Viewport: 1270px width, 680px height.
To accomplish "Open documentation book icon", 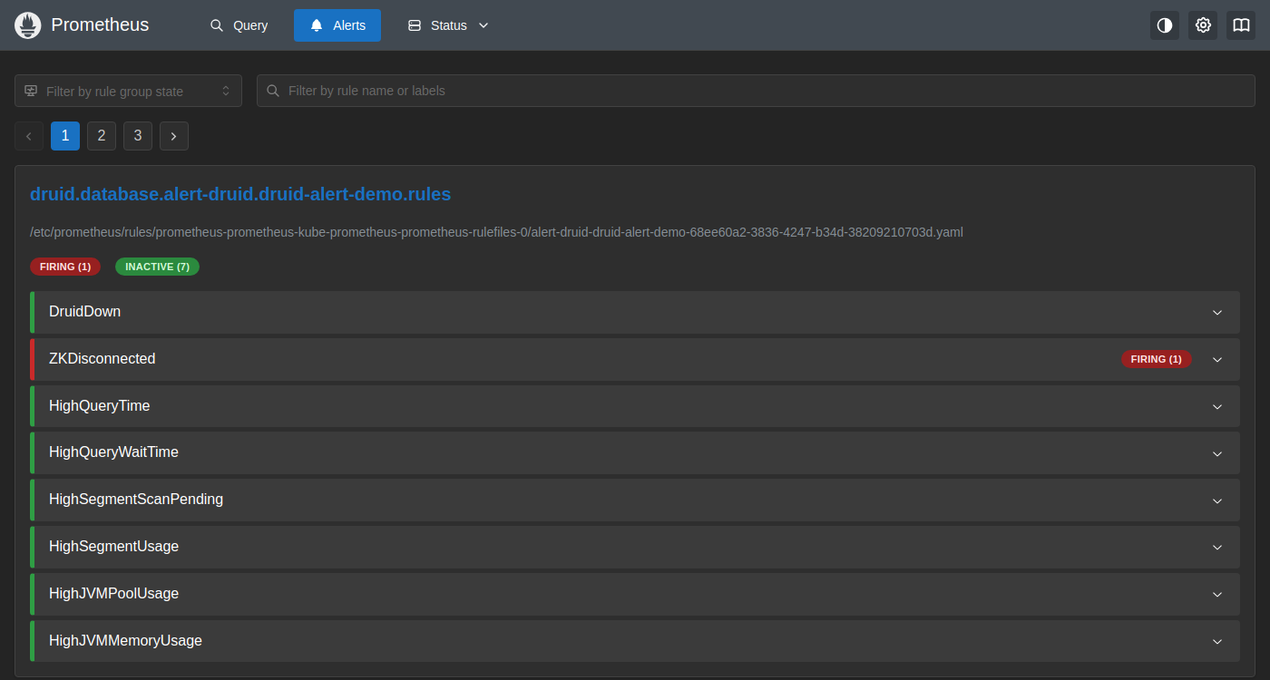I will 1241,25.
